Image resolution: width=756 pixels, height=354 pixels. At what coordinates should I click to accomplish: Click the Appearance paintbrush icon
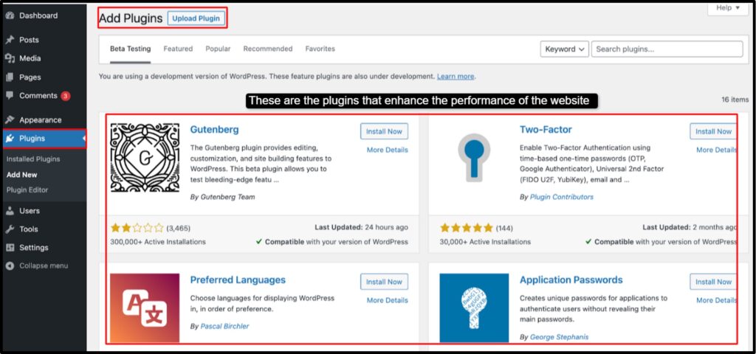pos(10,120)
